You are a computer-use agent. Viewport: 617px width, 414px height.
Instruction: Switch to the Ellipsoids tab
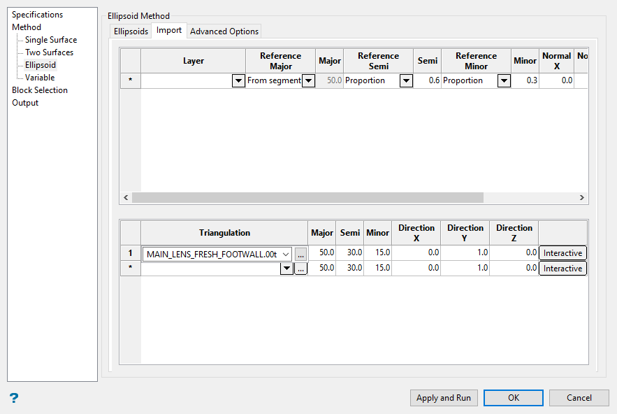coord(131,31)
